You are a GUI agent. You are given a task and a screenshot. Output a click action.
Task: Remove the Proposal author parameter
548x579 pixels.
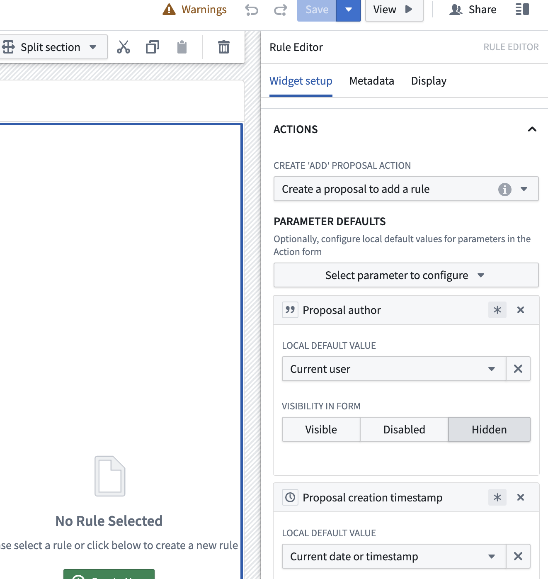pos(521,310)
